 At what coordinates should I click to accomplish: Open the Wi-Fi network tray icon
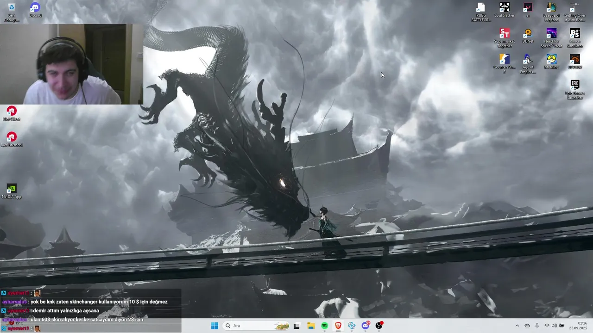tap(547, 326)
